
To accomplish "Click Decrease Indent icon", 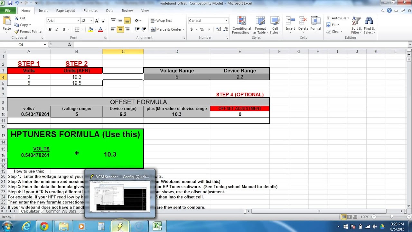I will point(137,29).
